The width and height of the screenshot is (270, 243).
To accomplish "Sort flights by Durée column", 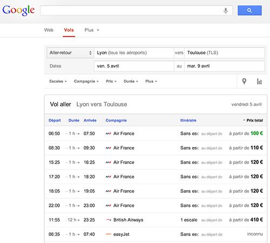I will pyautogui.click(x=74, y=120).
